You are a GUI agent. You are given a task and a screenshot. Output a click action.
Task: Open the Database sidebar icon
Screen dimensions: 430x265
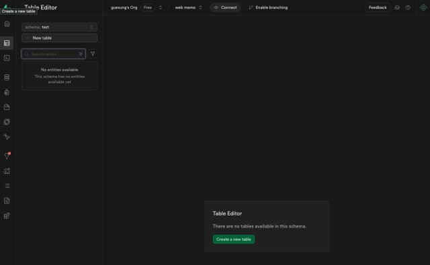(7, 77)
